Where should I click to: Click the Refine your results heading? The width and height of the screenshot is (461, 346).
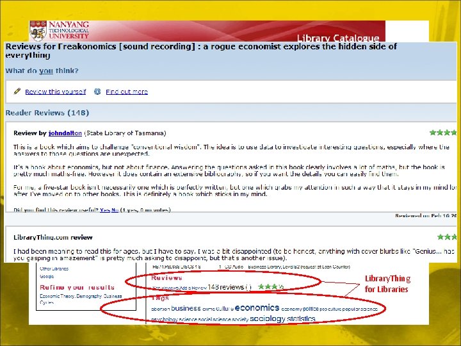[77, 287]
